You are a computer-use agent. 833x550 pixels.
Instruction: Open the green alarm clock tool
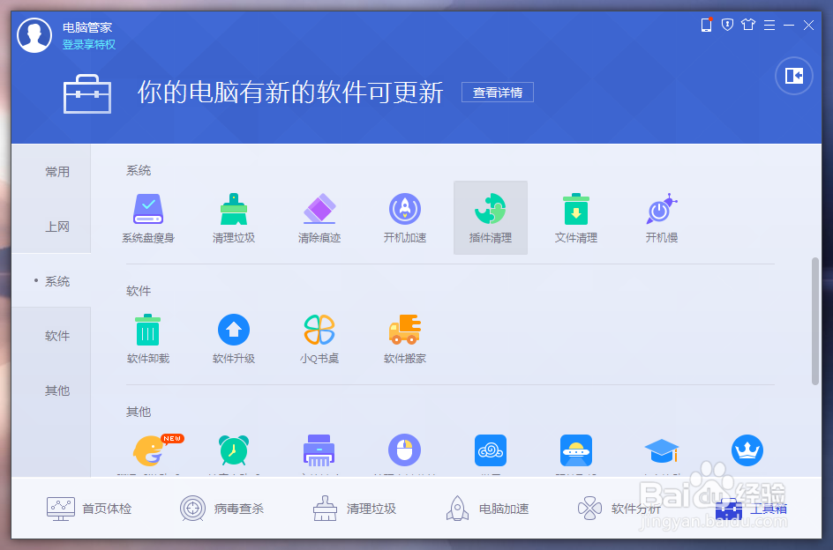(x=234, y=450)
